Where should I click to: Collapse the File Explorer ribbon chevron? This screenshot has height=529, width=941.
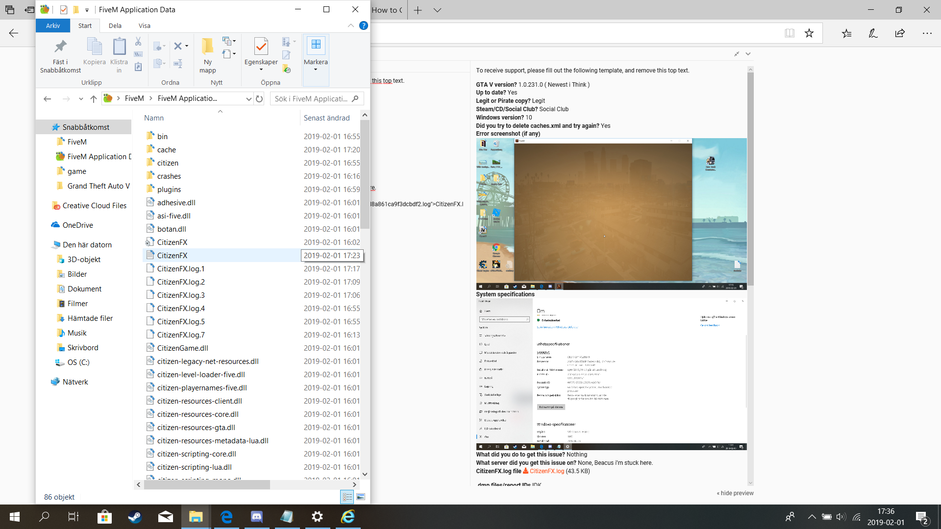(x=350, y=25)
